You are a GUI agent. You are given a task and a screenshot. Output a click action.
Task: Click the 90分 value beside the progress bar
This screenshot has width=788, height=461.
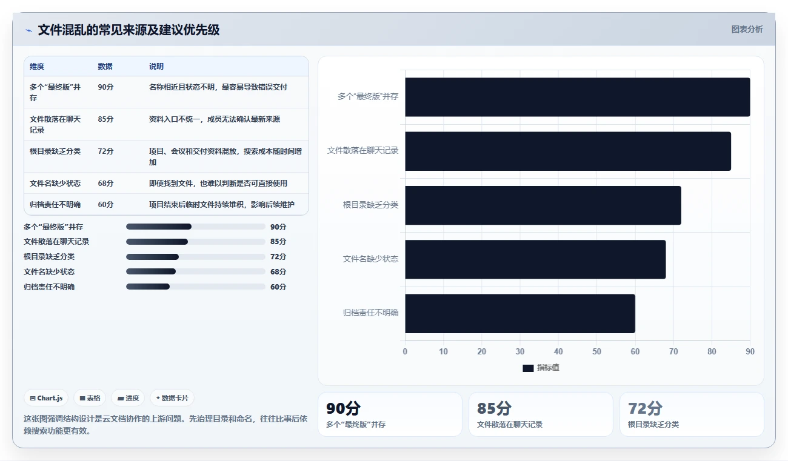tap(278, 227)
